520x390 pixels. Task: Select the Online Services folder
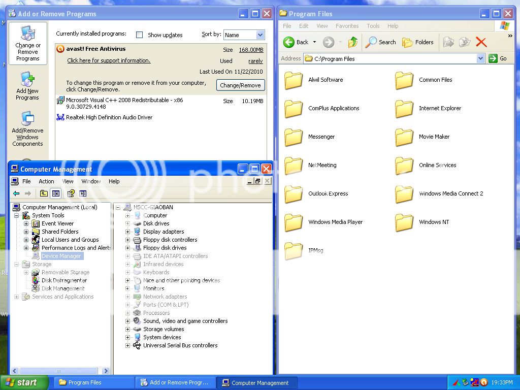(426, 166)
